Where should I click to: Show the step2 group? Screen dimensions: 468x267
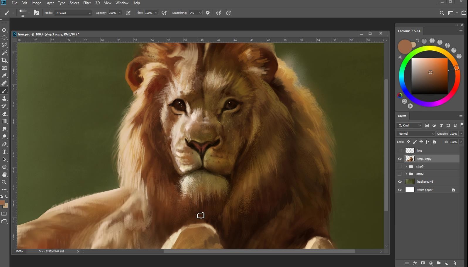point(400,174)
